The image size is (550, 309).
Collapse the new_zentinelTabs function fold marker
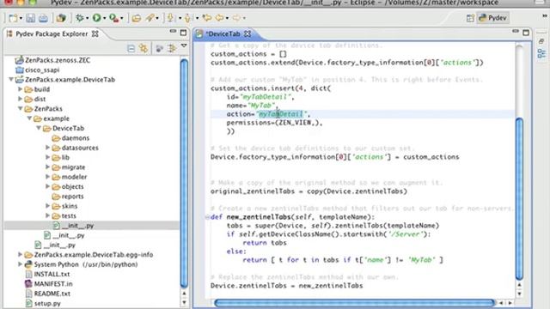(x=207, y=217)
